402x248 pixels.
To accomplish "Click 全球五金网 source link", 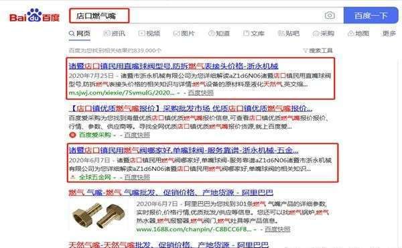I will point(94,177).
